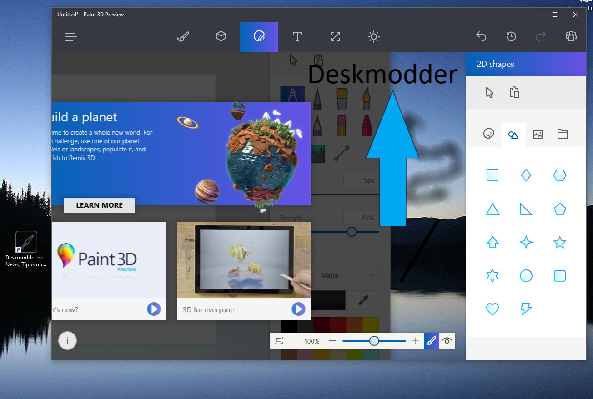Click the fit to screen icon

tap(279, 341)
